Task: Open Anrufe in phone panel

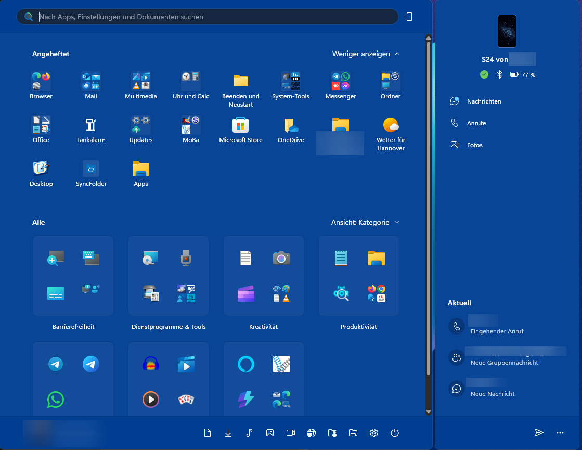Action: pyautogui.click(x=469, y=123)
